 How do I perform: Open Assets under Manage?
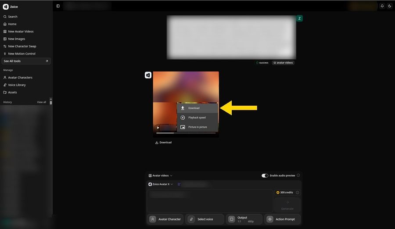(x=10, y=92)
